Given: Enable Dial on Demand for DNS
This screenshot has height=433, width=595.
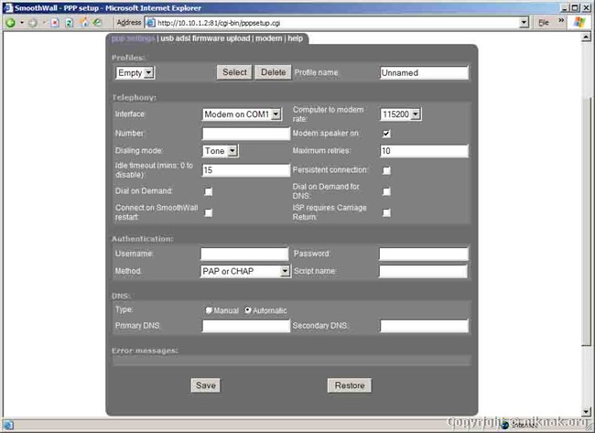Looking at the screenshot, I should click(386, 191).
